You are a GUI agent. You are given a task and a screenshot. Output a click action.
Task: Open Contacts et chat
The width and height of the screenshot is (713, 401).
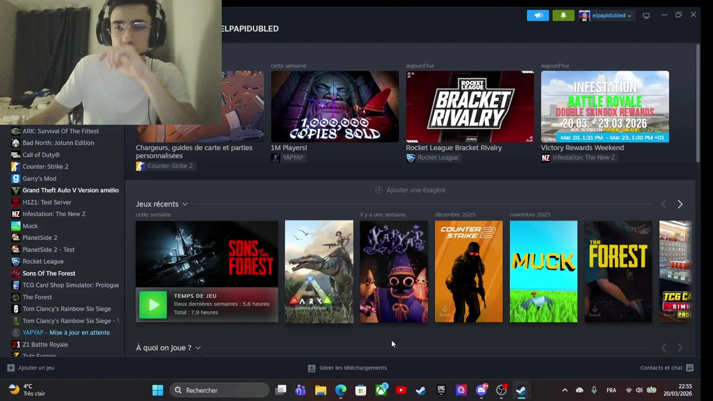tap(667, 368)
